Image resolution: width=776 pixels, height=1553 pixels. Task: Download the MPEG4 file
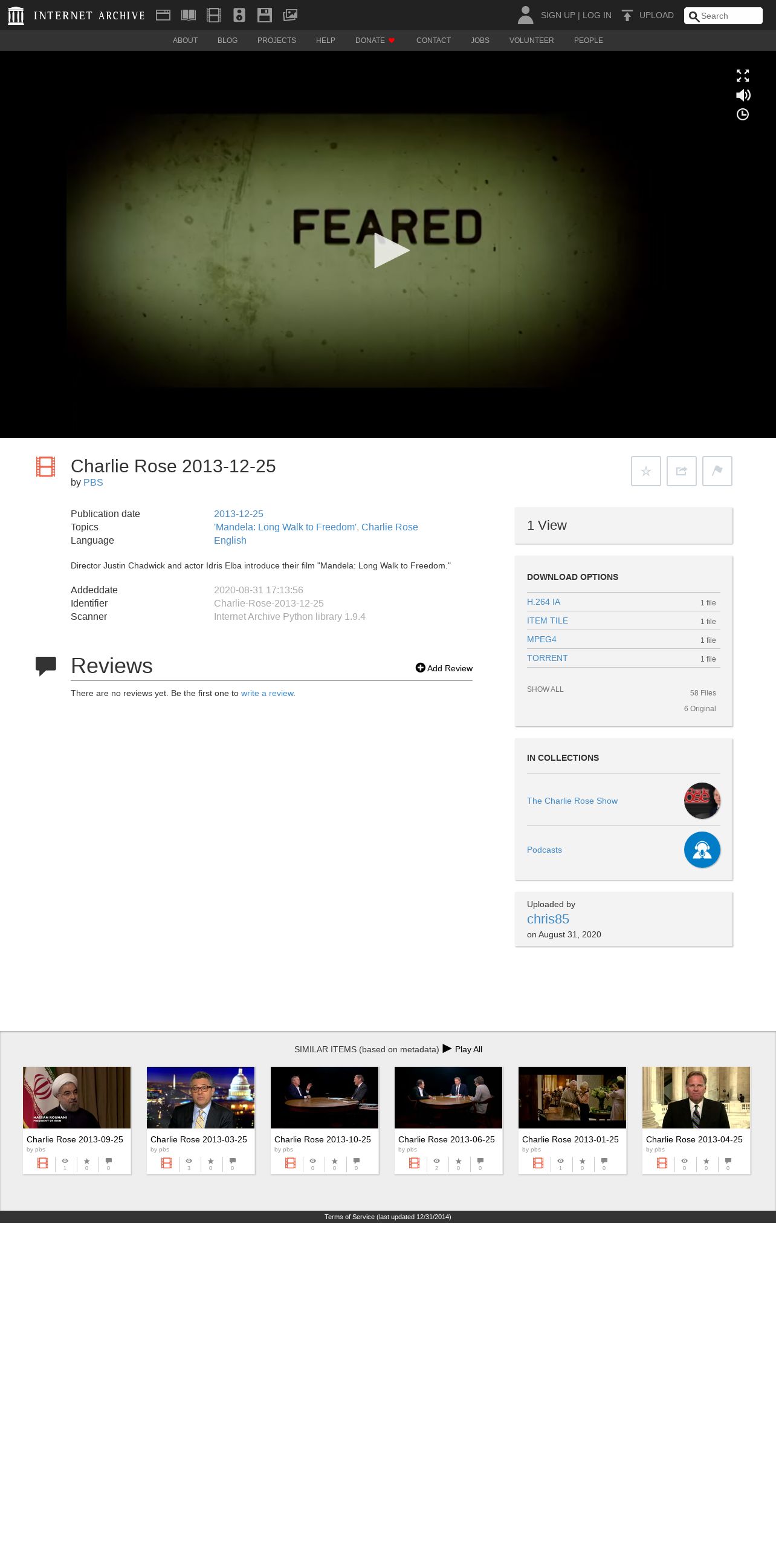(542, 639)
